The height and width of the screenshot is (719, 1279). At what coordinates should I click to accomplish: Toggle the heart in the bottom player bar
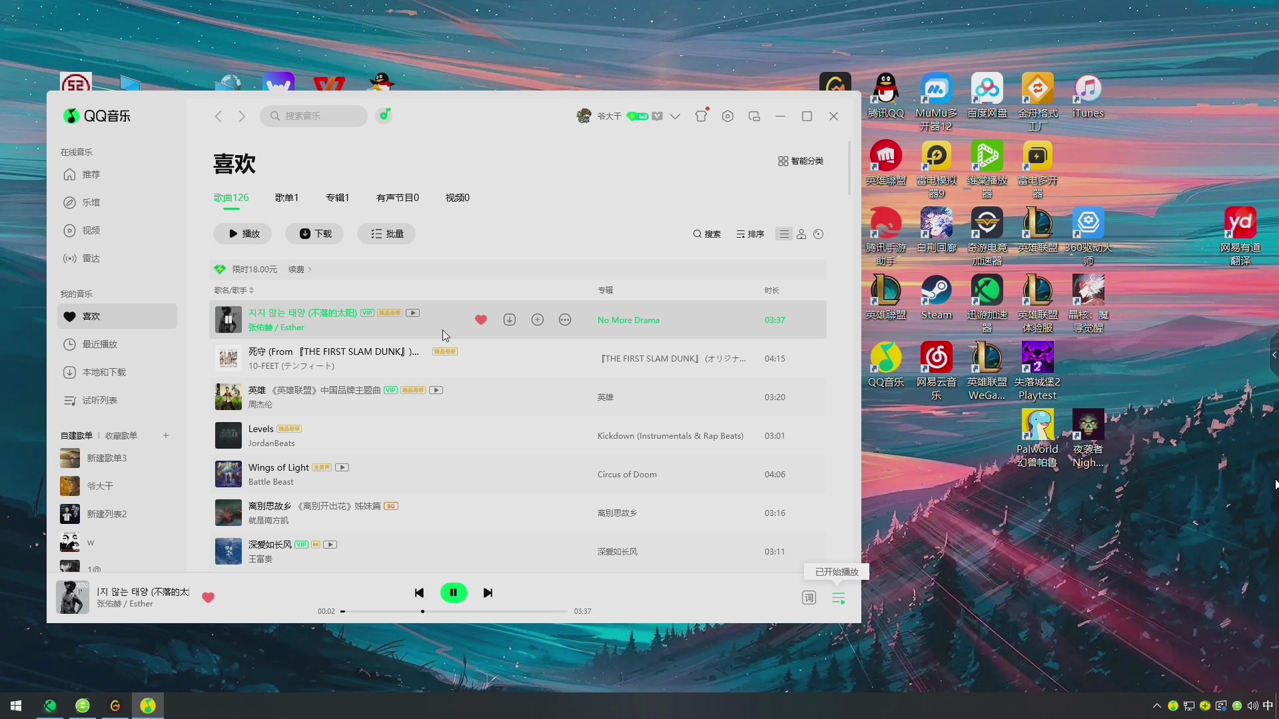[x=208, y=597]
